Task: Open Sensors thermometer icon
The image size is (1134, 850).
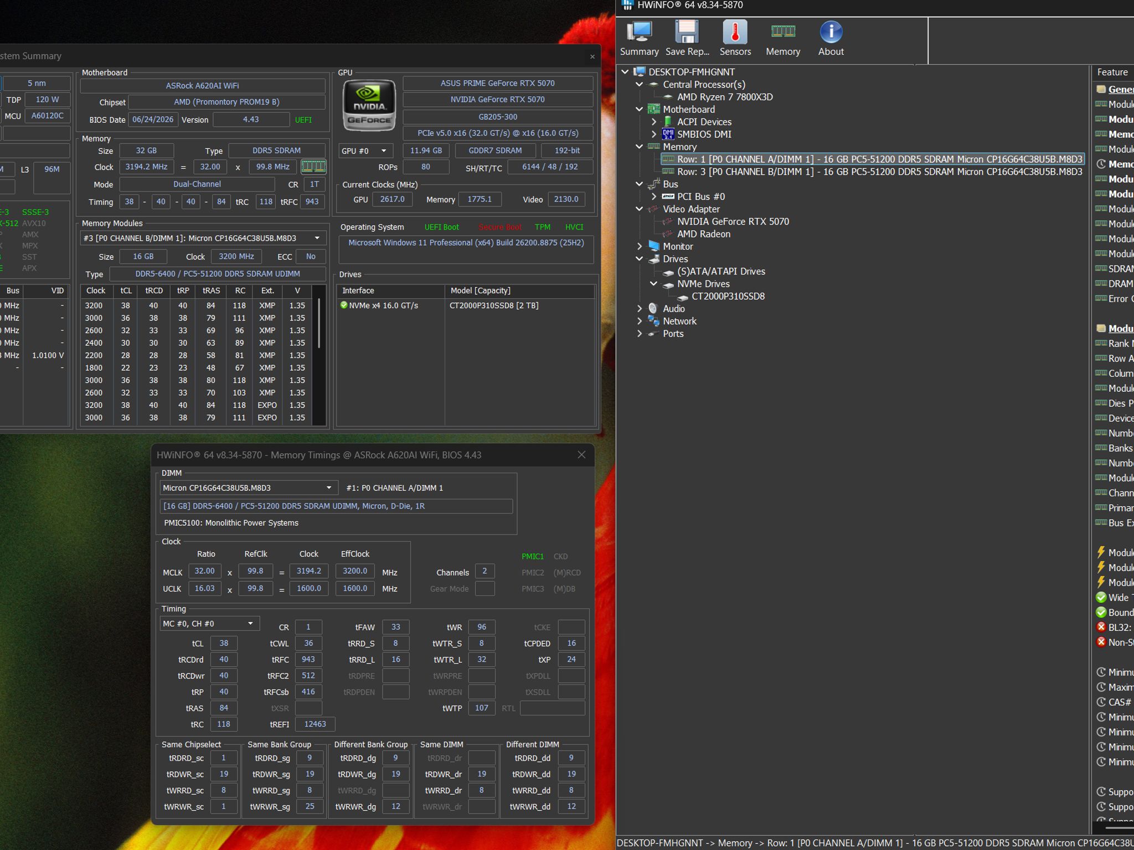Action: pos(735,38)
